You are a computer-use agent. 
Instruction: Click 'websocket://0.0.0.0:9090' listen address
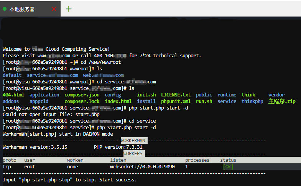click(142, 167)
